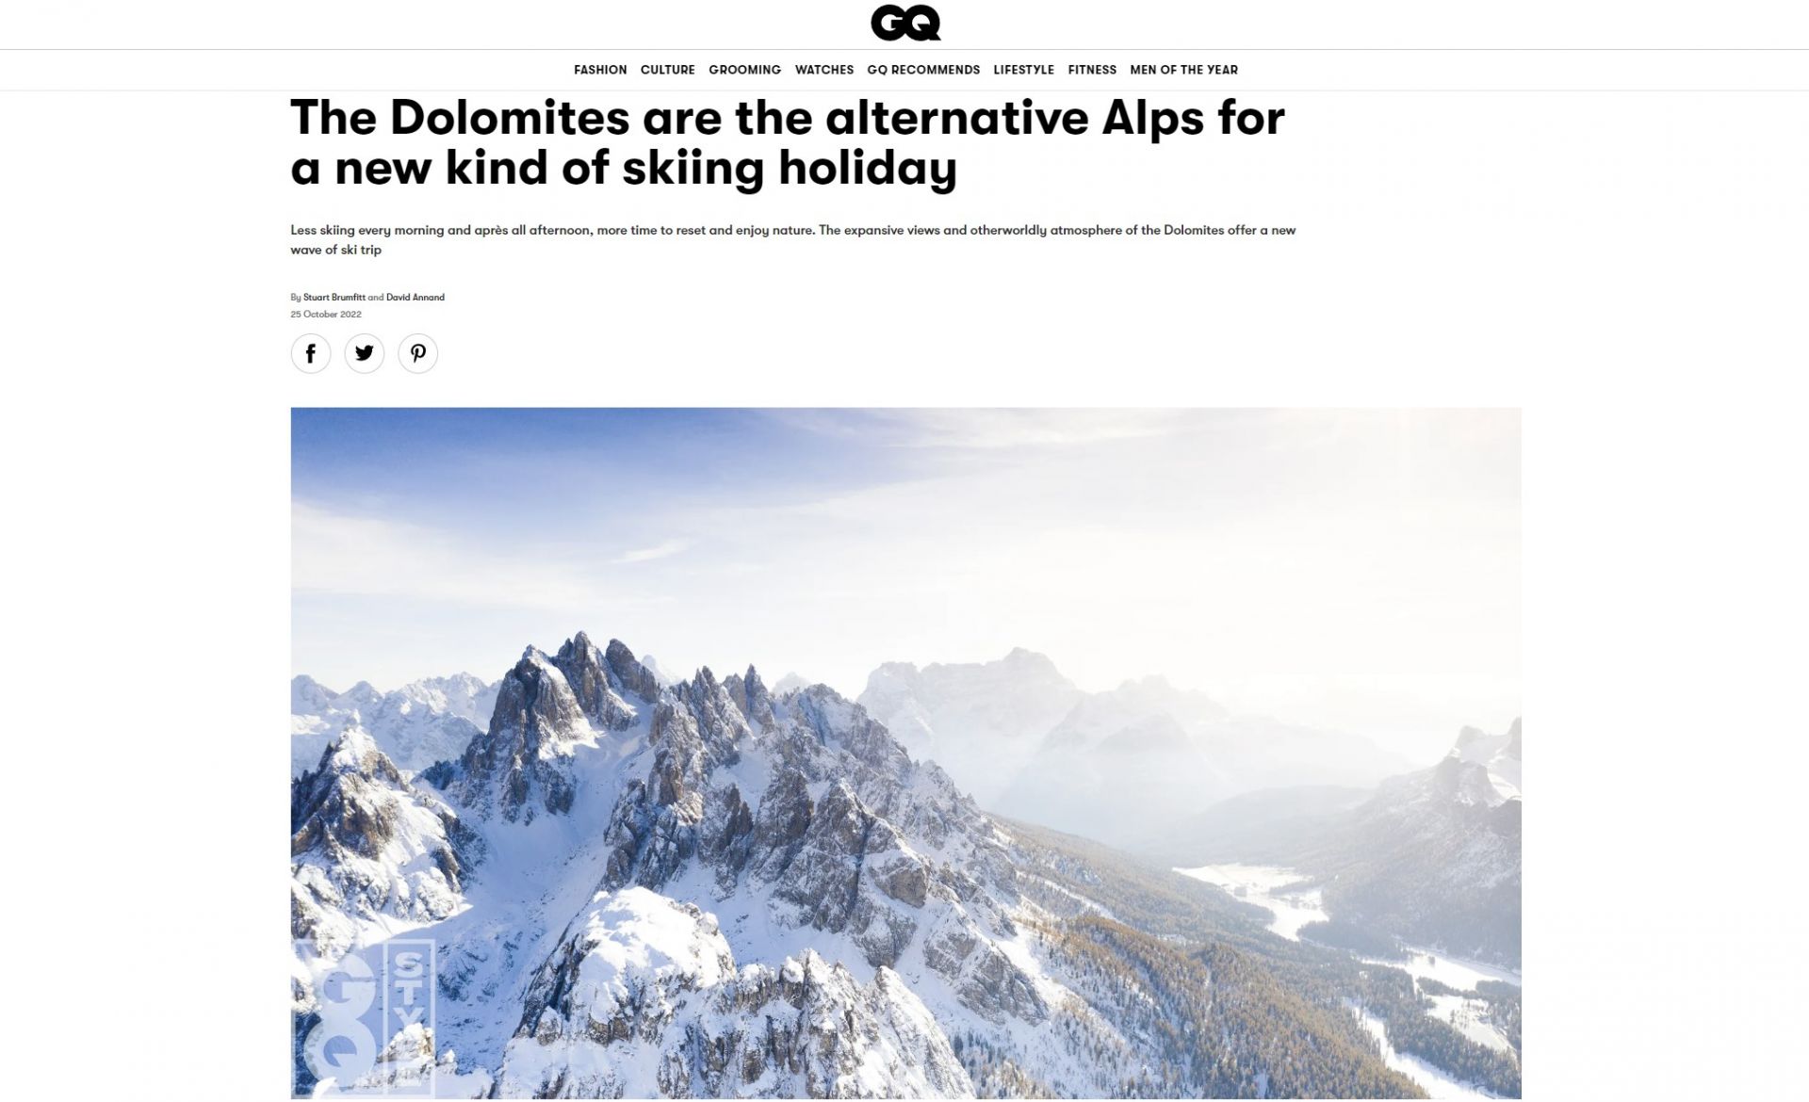Click the Dolomites mountain hero image
Screen dimensions: 1809x1102
[x=905, y=754]
